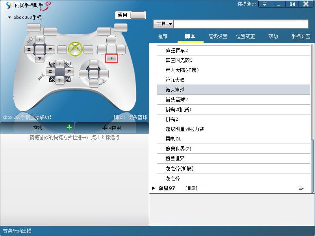The width and height of the screenshot is (315, 236).
Task: Click the green Xbox guide button on the controller
Action: [74, 48]
